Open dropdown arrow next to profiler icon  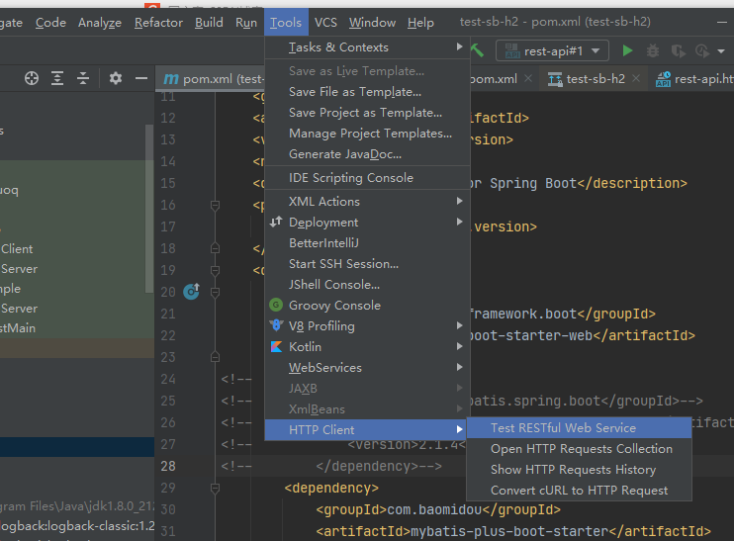tap(721, 51)
